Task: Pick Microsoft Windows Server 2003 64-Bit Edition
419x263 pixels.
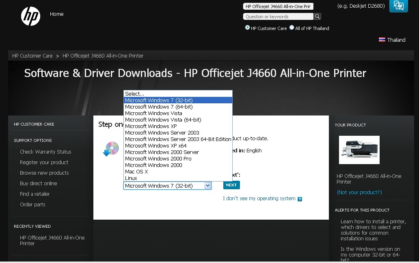Action: point(178,139)
